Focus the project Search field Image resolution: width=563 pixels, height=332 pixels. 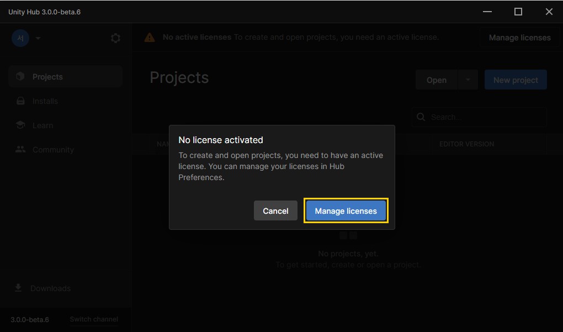[479, 117]
